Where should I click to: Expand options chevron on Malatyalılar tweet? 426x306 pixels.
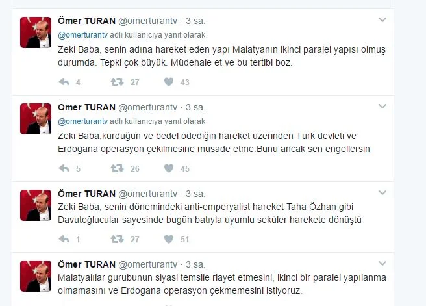[382, 264]
